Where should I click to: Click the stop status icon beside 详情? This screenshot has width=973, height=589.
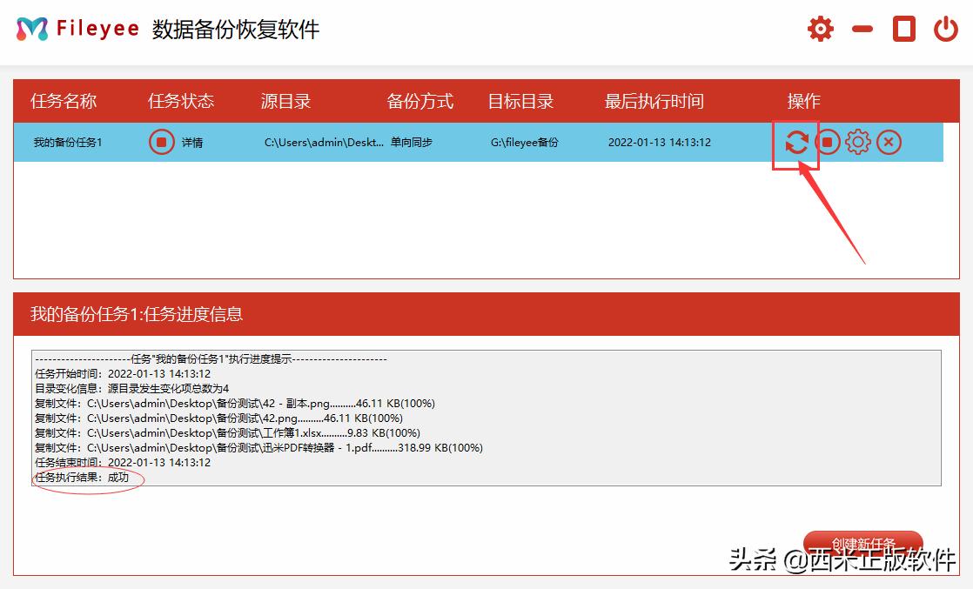coord(160,142)
